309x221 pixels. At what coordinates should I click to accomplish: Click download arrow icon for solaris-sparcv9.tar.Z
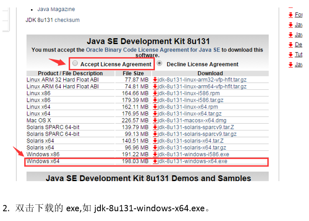[155, 127]
